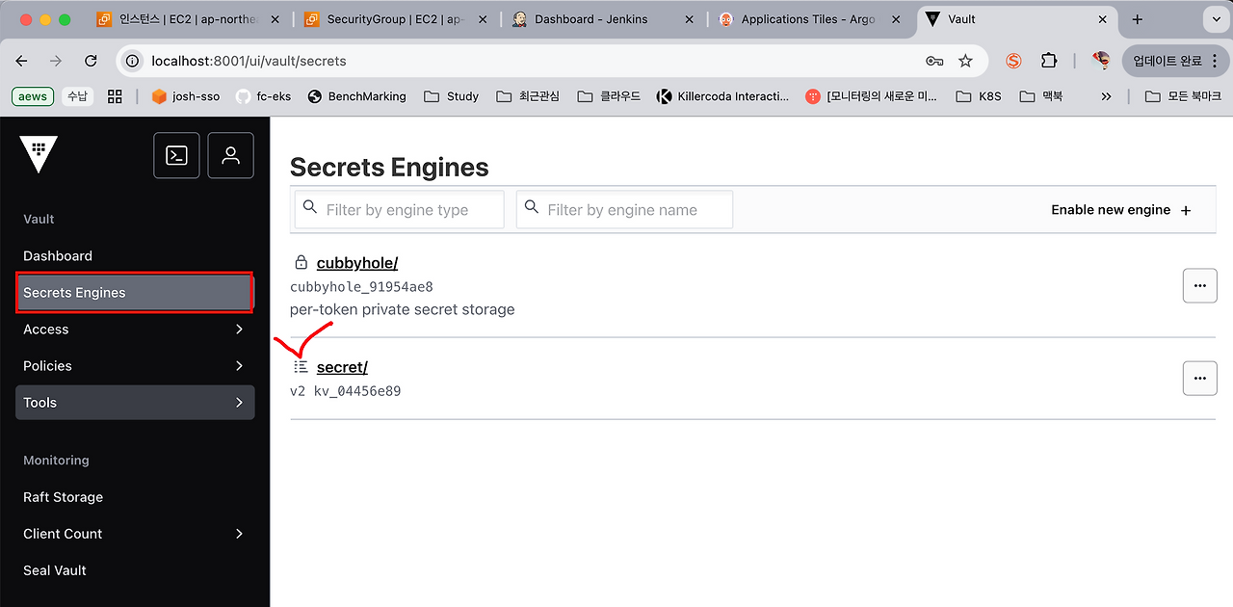The width and height of the screenshot is (1233, 607).
Task: Select Seal Vault in the sidebar
Action: pyautogui.click(x=135, y=570)
